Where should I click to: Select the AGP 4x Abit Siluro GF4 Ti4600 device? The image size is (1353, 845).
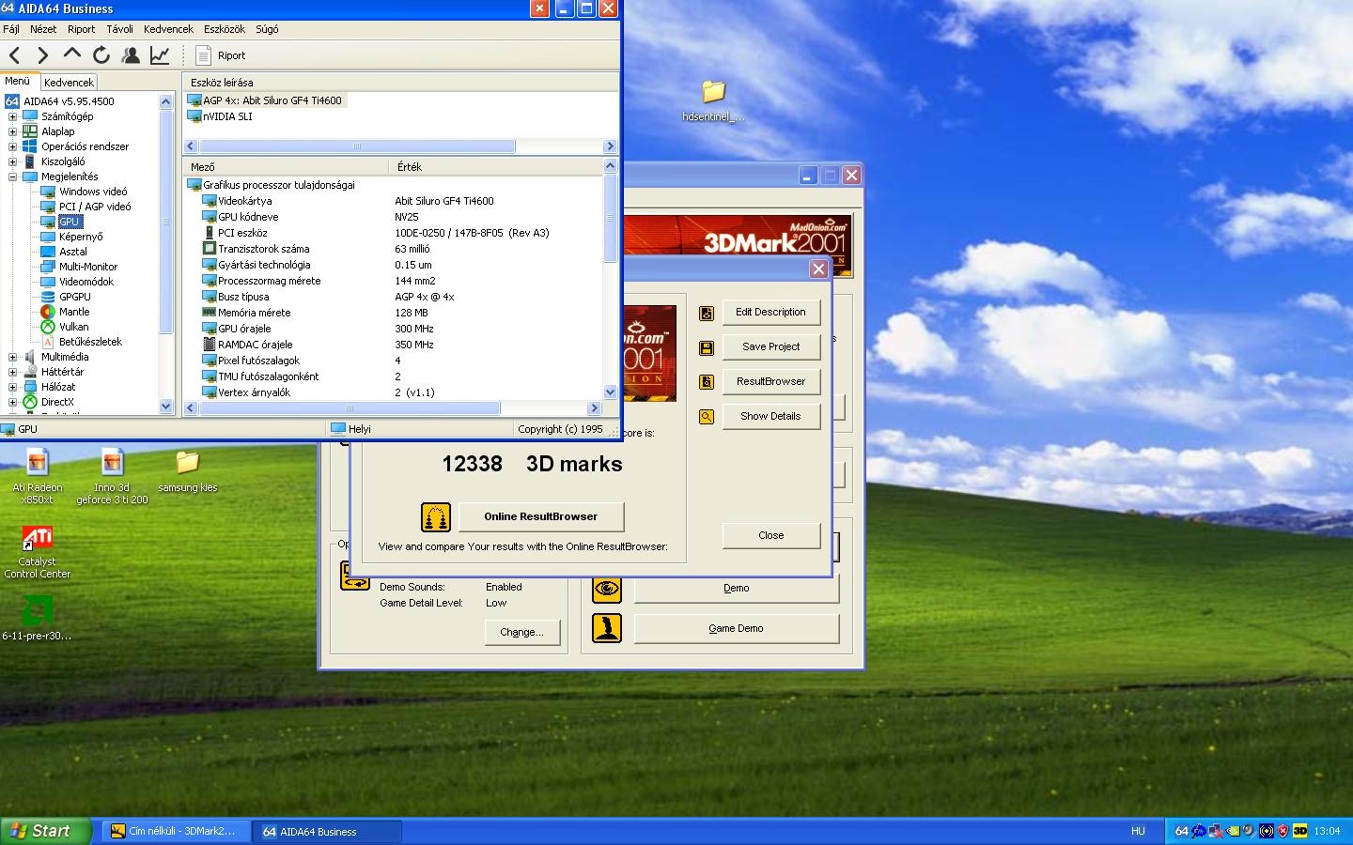[272, 100]
